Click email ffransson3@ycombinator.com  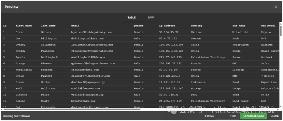(92, 51)
